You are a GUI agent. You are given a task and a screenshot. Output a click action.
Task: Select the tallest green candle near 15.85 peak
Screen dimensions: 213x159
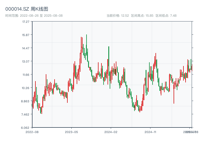pos(86,45)
